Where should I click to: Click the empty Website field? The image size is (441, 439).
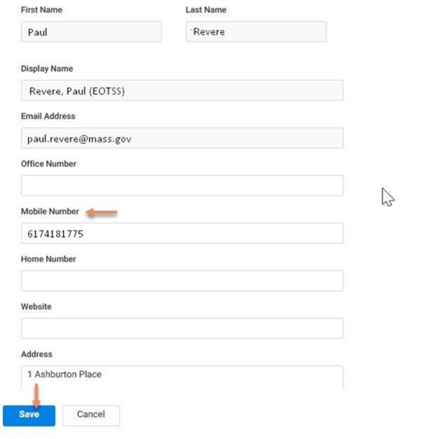pyautogui.click(x=182, y=328)
